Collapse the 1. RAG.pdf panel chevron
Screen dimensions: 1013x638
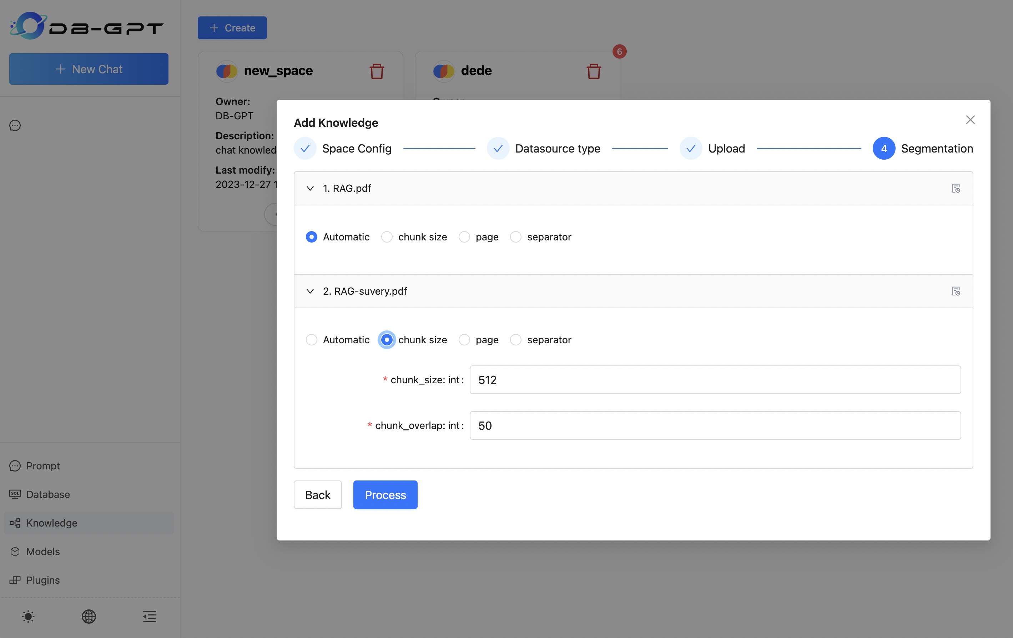310,188
